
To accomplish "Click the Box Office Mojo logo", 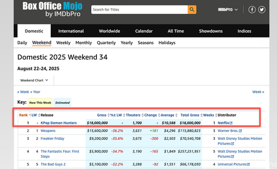I will click(x=52, y=10).
